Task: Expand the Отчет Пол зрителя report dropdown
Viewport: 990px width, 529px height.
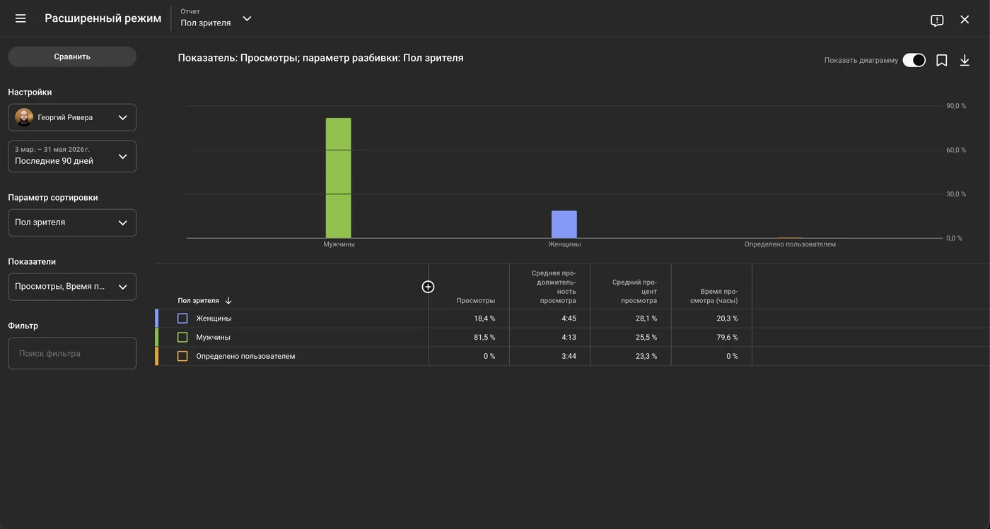Action: coord(216,18)
